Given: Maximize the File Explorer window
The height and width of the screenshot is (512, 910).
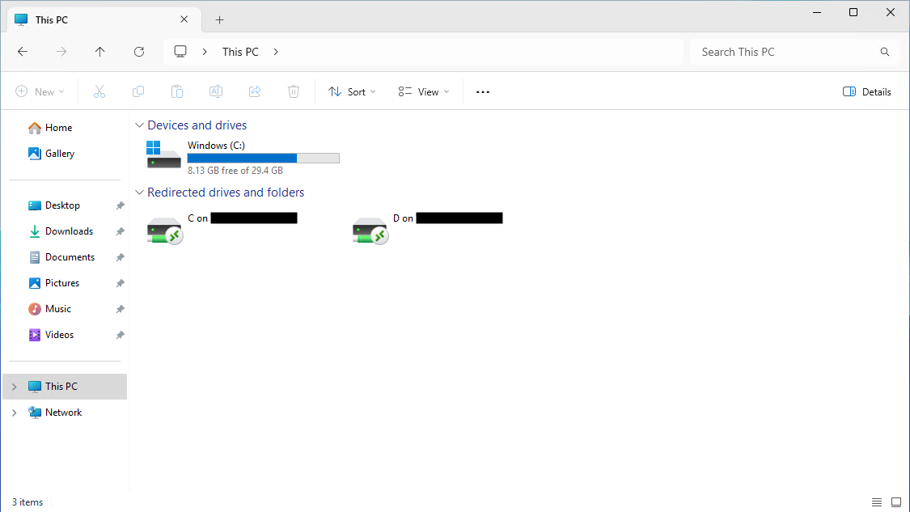Looking at the screenshot, I should pyautogui.click(x=853, y=12).
